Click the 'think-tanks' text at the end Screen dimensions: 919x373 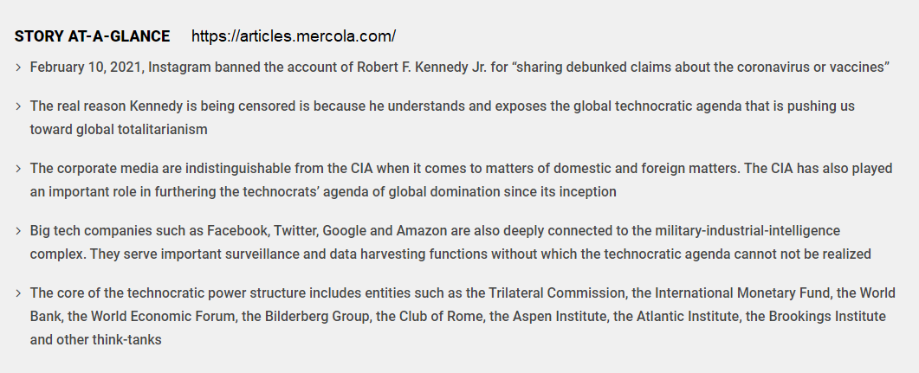pos(126,339)
